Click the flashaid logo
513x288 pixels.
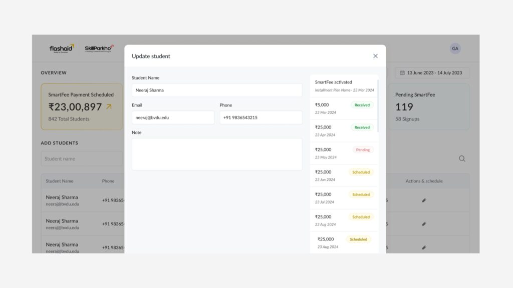pos(62,48)
